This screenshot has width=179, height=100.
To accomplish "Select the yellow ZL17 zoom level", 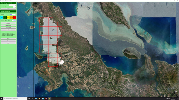I will pyautogui.click(x=8, y=18).
